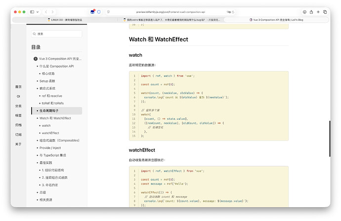Show the tab overview icon

tap(325, 12)
